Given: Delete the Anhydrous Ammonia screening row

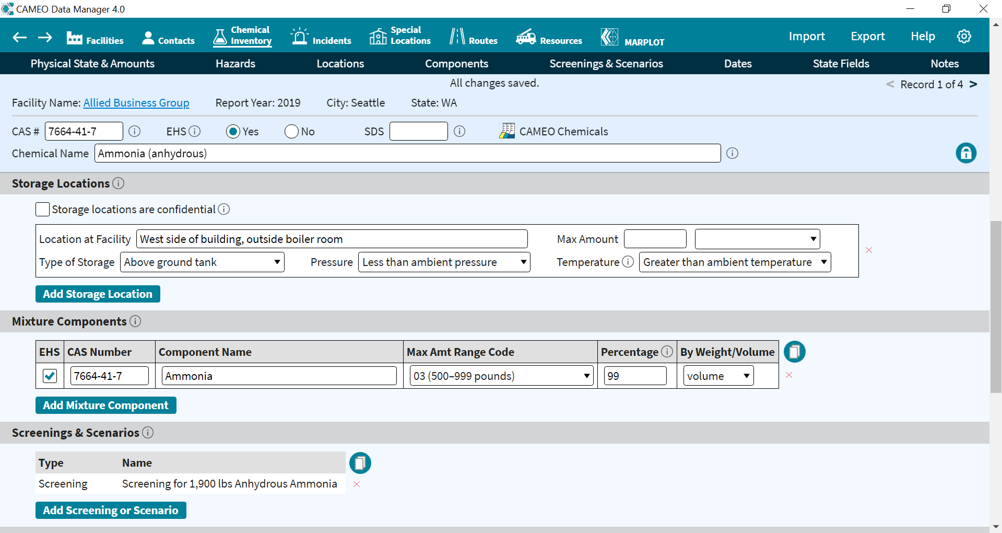Looking at the screenshot, I should [357, 484].
